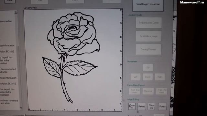Zoom In on the image

[x=132, y=106]
